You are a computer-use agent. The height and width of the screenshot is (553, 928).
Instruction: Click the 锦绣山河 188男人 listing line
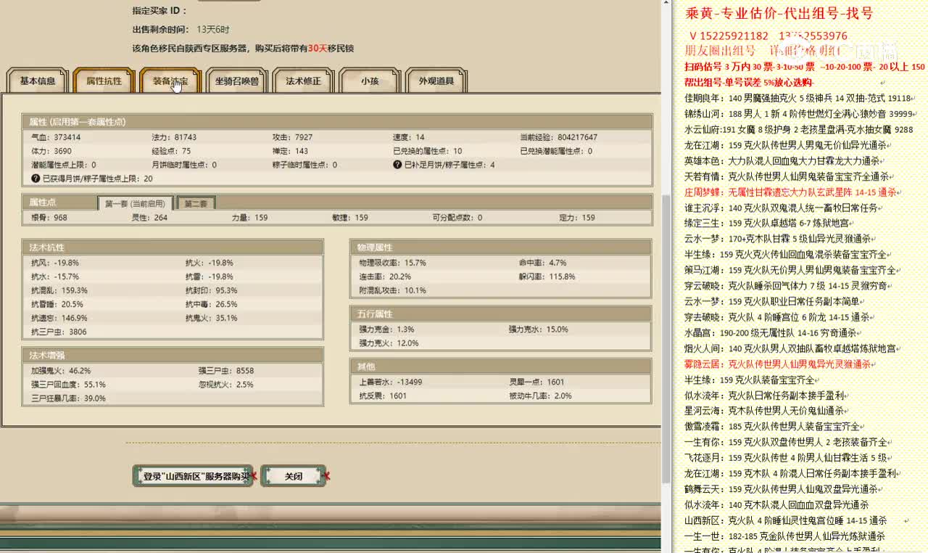pyautogui.click(x=799, y=113)
